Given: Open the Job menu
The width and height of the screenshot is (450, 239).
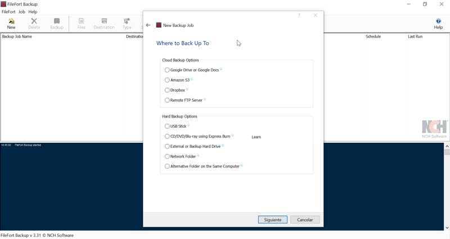Looking at the screenshot, I should (22, 12).
